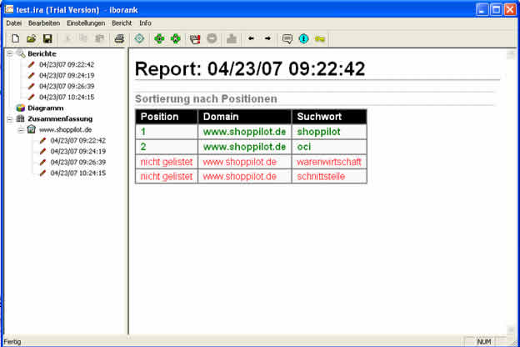520x347 pixels.
Task: Open the Info menu
Action: [145, 23]
